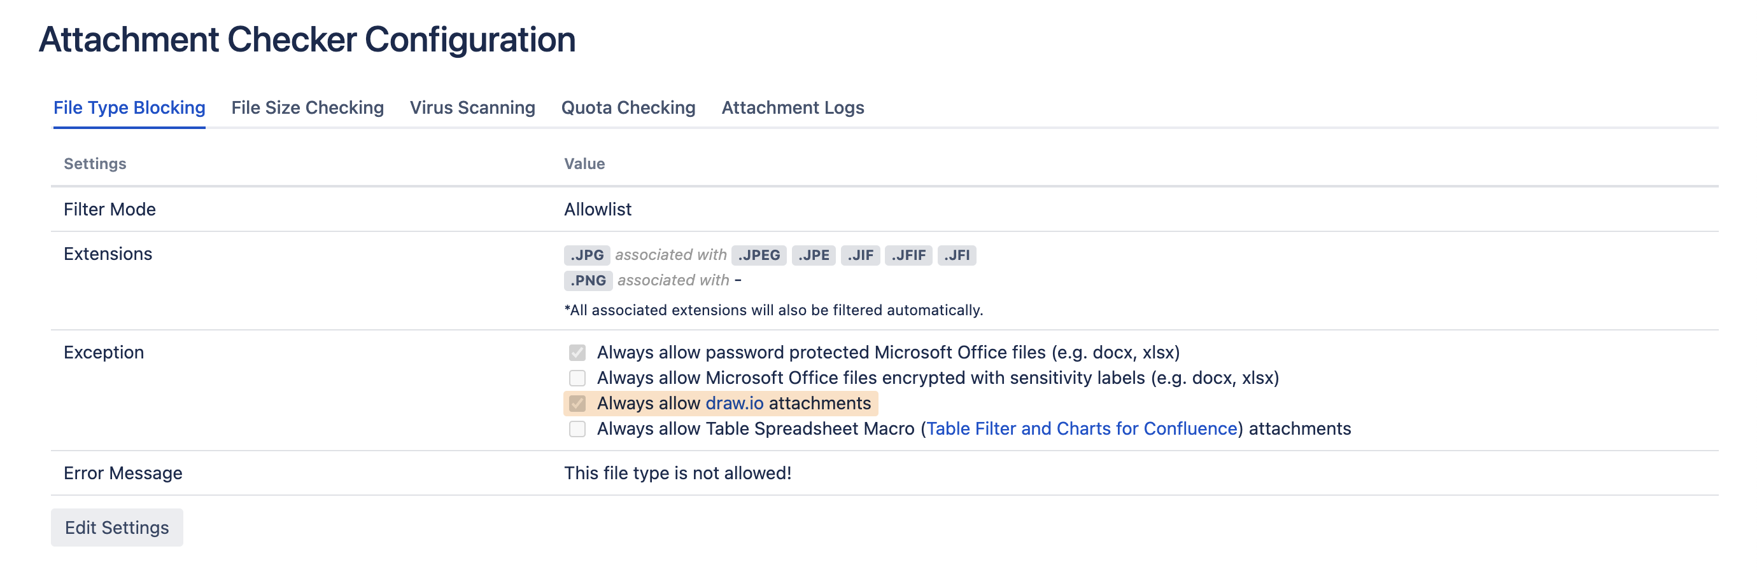Go to Quota Checking tab
The width and height of the screenshot is (1757, 572).
coord(628,107)
